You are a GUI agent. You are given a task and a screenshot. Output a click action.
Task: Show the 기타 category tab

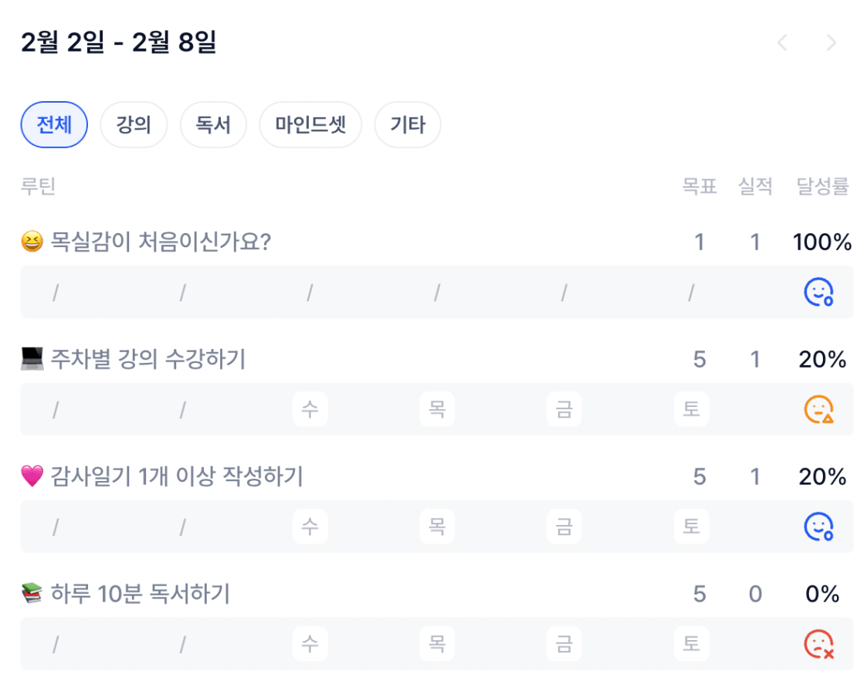click(408, 125)
